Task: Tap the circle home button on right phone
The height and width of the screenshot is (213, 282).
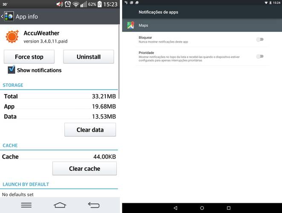Action: pos(202,208)
